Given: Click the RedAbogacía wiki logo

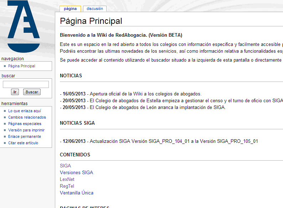Looking at the screenshot, I should coord(24,26).
